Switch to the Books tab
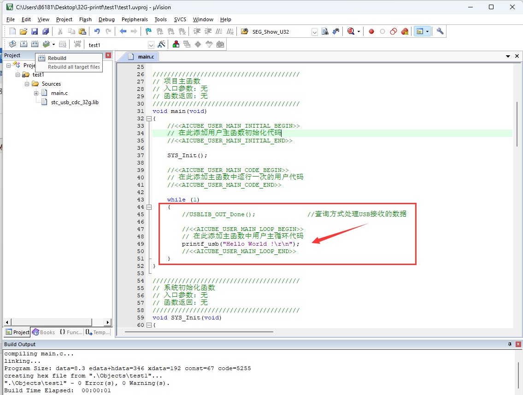523x395 pixels. (43, 332)
